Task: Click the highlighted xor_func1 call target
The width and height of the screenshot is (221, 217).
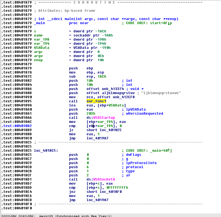Action: click(96, 101)
